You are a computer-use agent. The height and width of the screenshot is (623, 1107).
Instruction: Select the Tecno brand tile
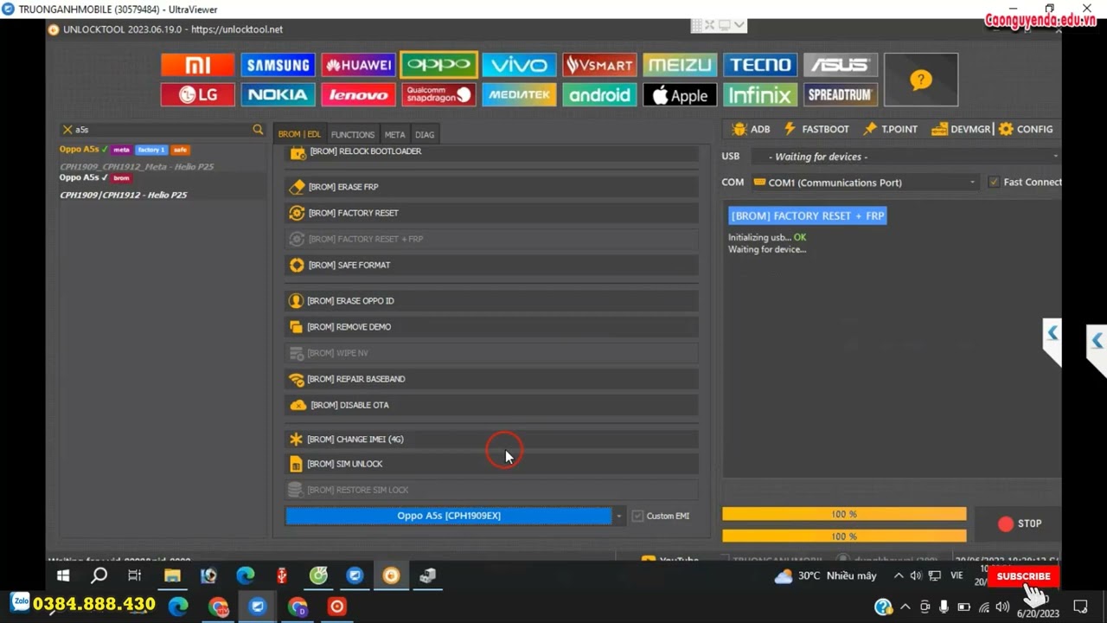click(760, 65)
